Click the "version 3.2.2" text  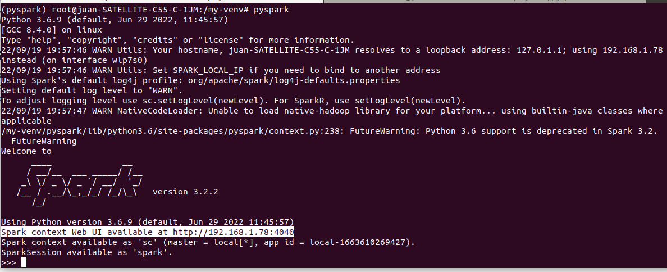185,192
